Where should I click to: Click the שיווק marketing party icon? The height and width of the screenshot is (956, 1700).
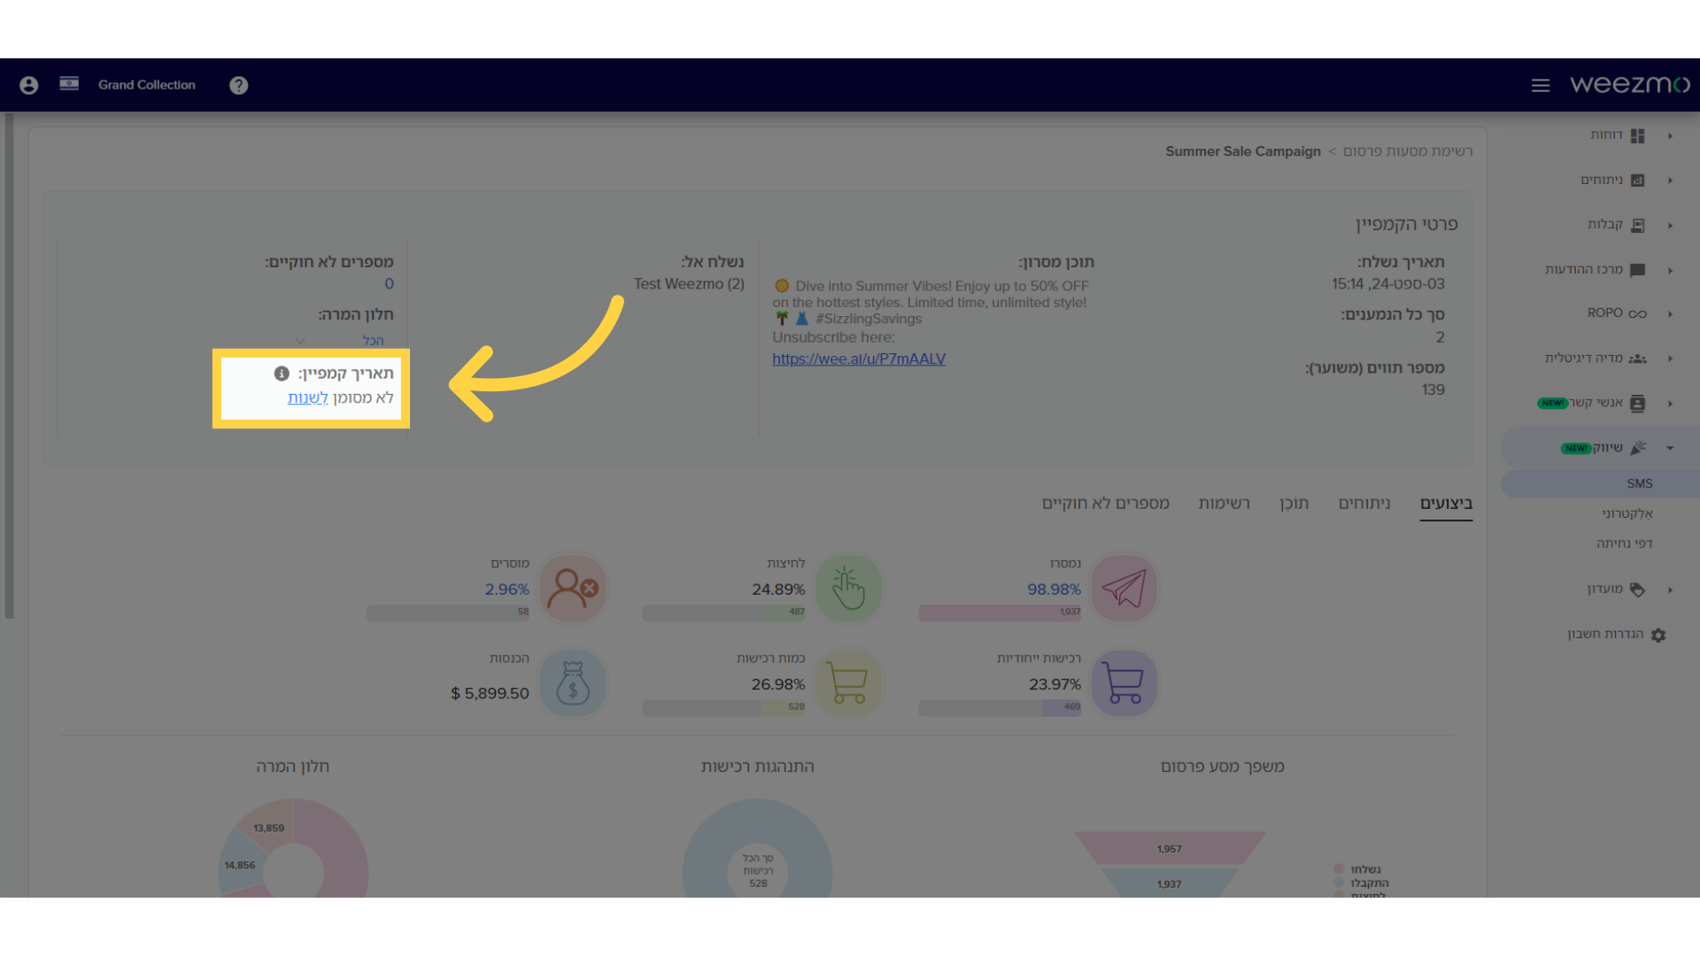click(x=1639, y=448)
